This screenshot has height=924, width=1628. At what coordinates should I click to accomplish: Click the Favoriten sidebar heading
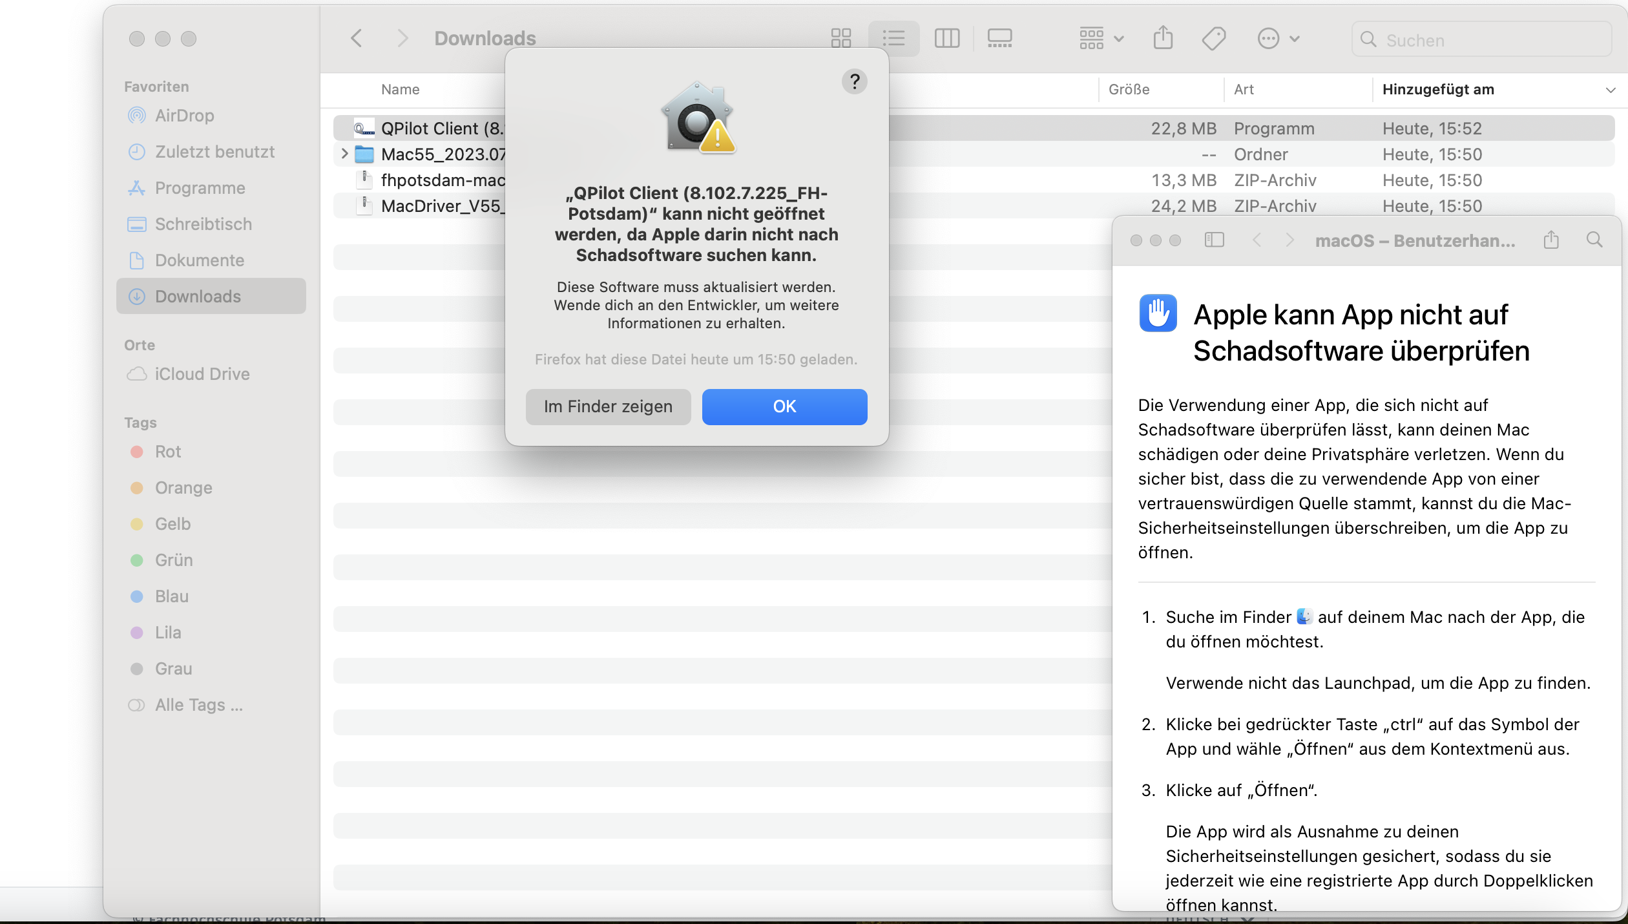coord(156,87)
